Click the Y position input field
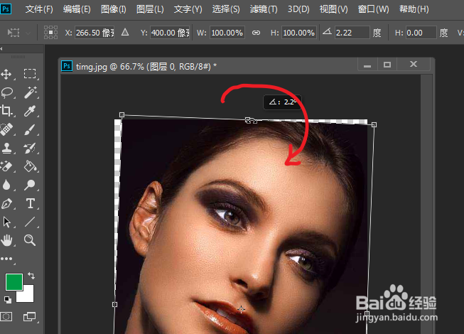 (170, 33)
